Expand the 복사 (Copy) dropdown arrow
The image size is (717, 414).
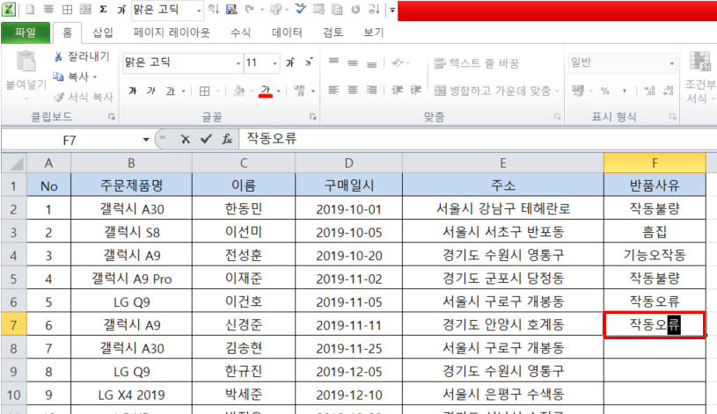[95, 77]
